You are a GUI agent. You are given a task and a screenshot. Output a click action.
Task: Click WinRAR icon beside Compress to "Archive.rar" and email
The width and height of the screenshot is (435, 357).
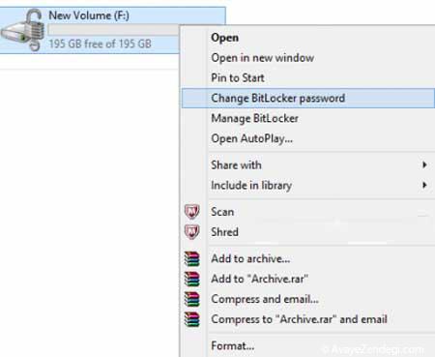(x=191, y=319)
